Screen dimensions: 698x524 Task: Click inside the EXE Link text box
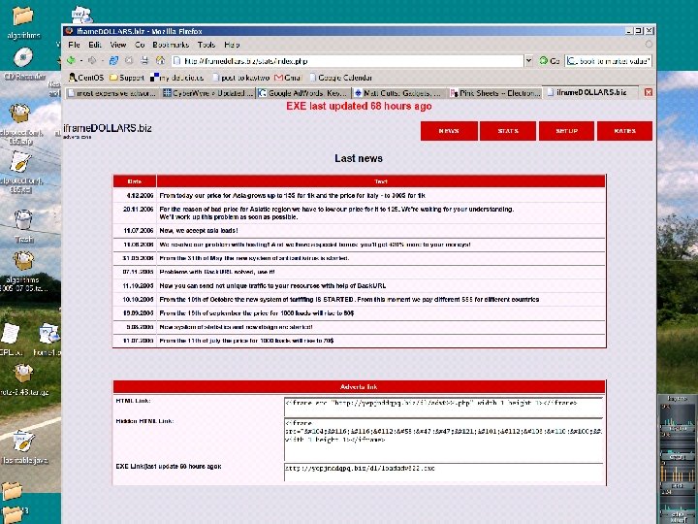point(443,472)
